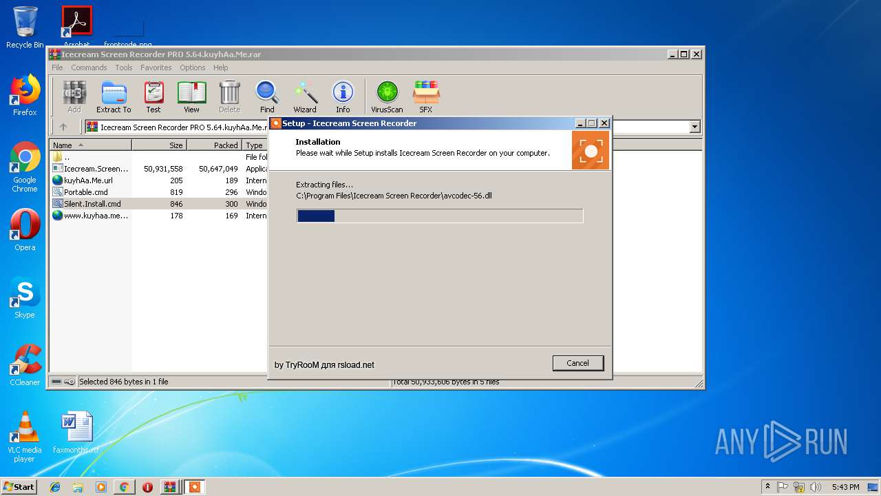Viewport: 881px width, 496px height.
Task: Select the Portable.cmd file
Action: point(158,192)
